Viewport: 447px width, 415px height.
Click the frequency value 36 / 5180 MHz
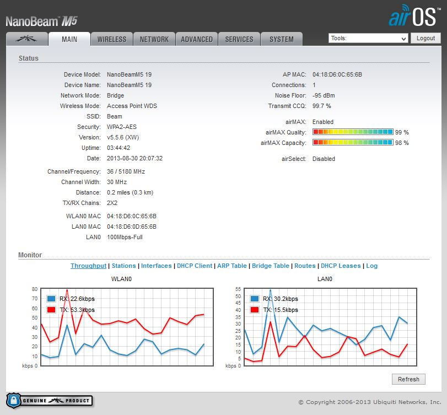(126, 171)
